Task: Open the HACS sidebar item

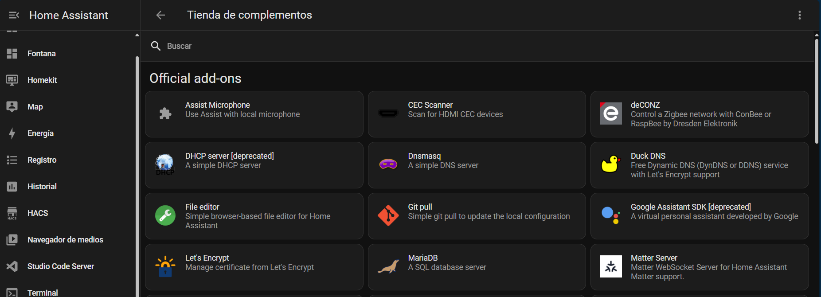Action: tap(38, 213)
